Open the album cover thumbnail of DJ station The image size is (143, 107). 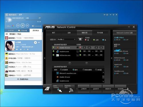[10, 46]
